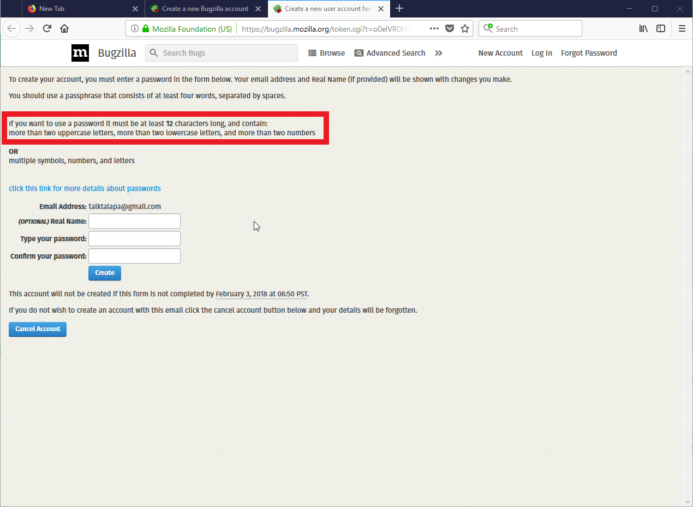Click the 'Mozilla Foundation (US)' identity label

[x=192, y=29]
